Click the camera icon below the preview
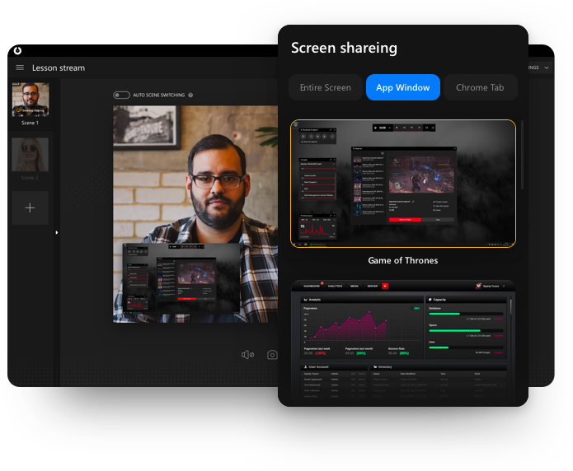573x471 pixels. click(272, 355)
